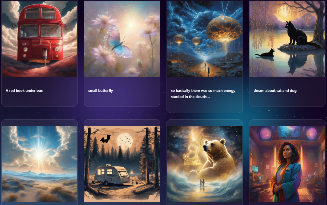Screen dimensions: 327x205
Task: Open the glittery butterfly image
Action: 122,39
